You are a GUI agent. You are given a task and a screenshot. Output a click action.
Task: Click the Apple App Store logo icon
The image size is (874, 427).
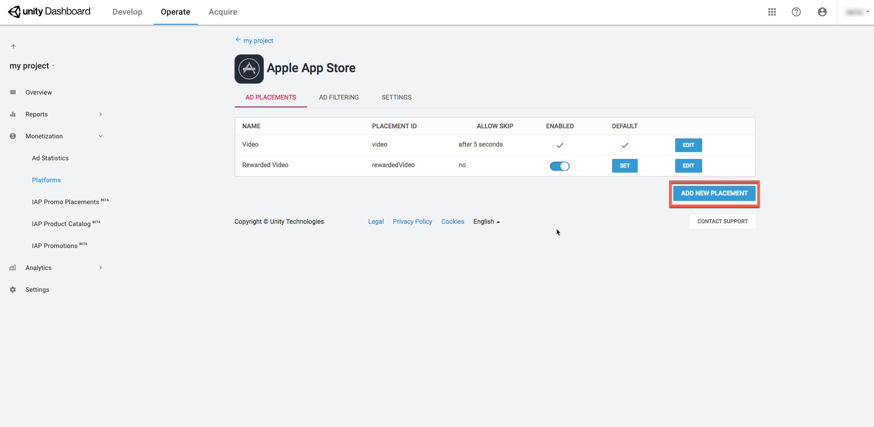coord(249,69)
